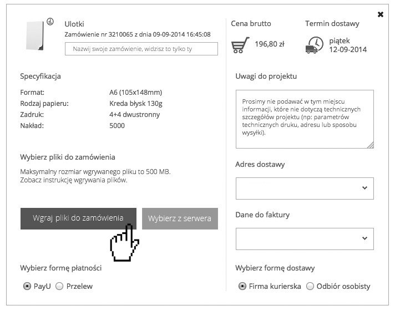Click the Ulotki order title

[74, 23]
